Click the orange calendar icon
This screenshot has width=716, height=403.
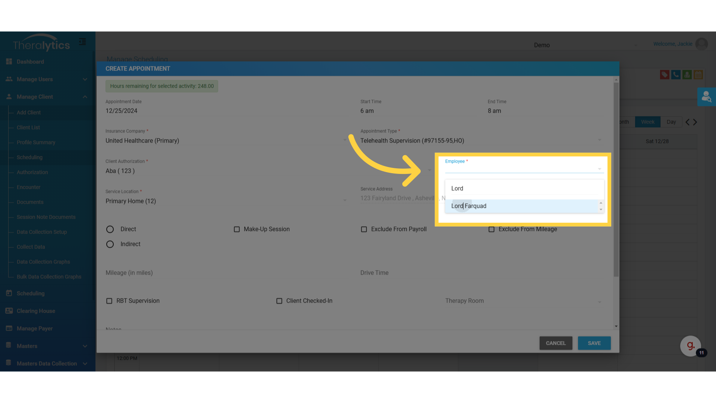click(x=698, y=75)
